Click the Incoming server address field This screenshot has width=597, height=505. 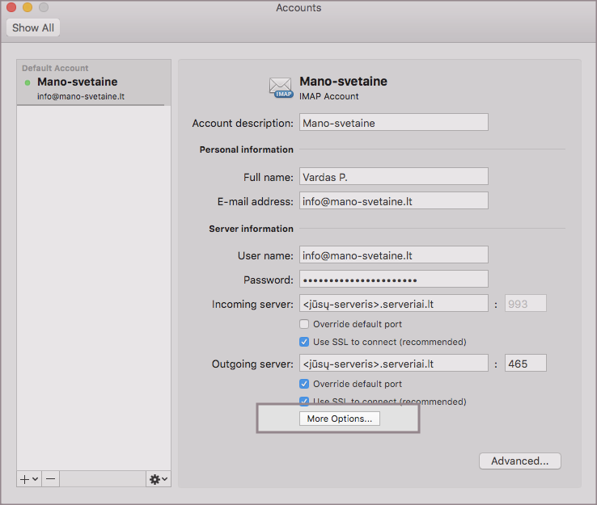pyautogui.click(x=393, y=304)
